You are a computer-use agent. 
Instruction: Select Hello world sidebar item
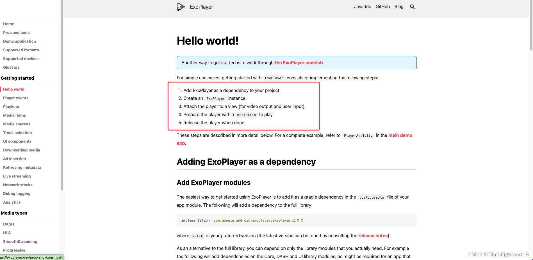[14, 89]
